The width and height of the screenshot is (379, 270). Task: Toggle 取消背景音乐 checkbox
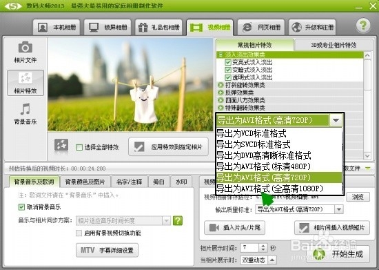[21, 207]
